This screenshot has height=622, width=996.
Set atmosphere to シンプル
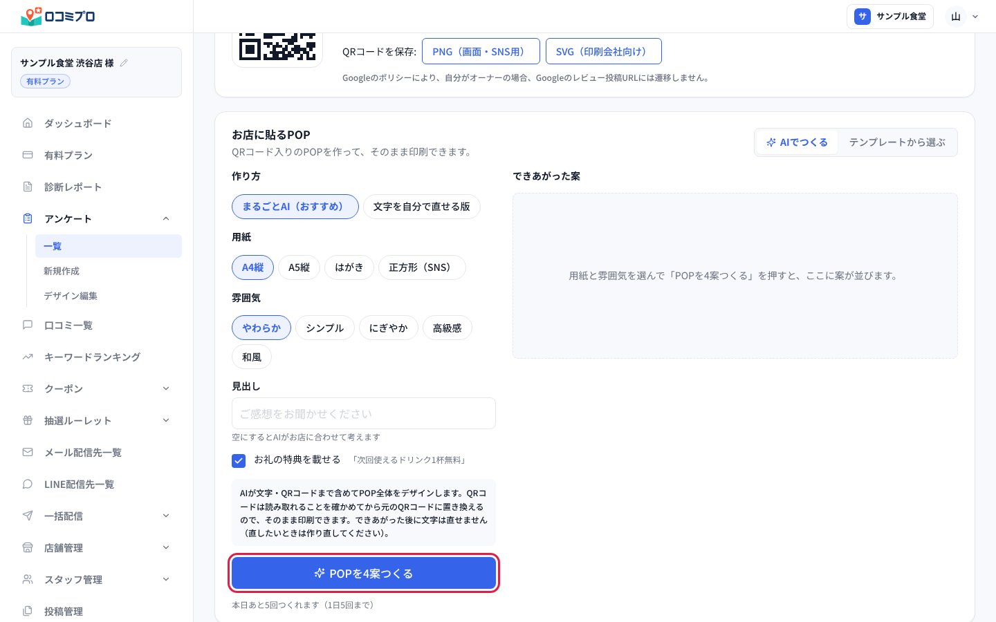[x=325, y=328]
